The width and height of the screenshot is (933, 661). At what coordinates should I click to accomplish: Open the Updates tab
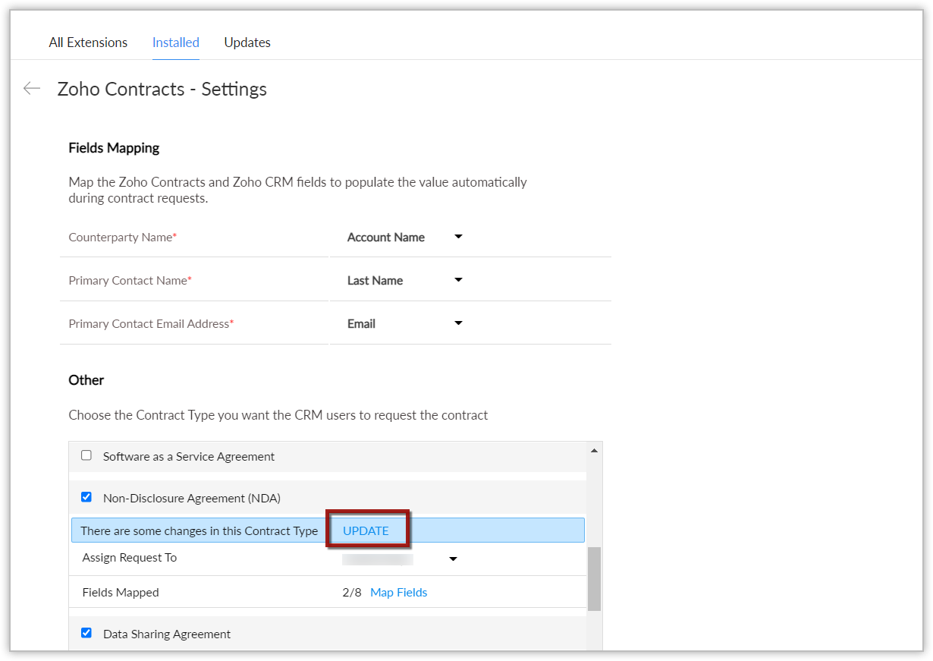point(247,42)
